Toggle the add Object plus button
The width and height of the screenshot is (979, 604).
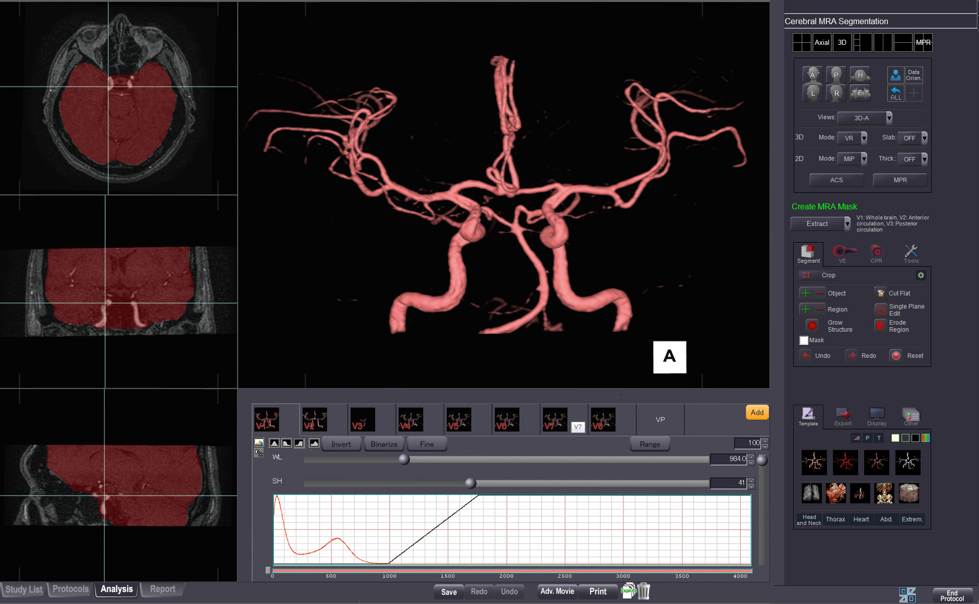(806, 293)
